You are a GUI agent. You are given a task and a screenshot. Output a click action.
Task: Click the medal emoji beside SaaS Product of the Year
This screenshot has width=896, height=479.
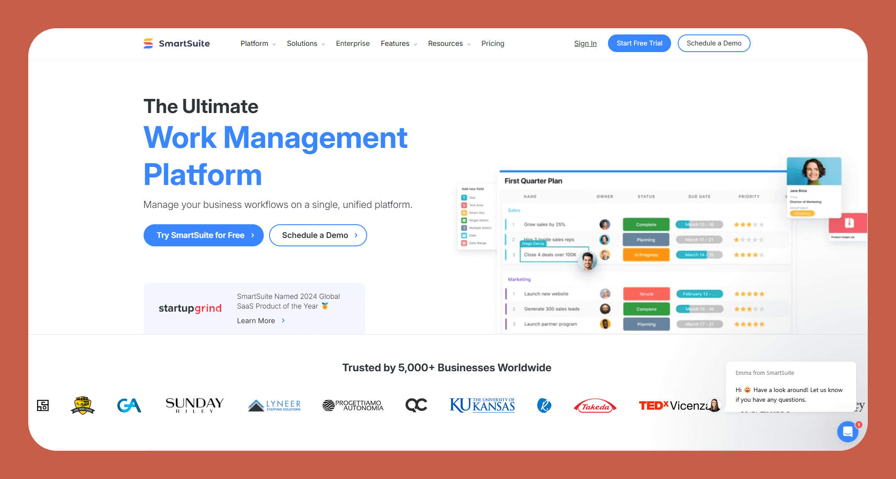(325, 306)
